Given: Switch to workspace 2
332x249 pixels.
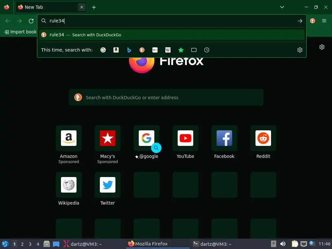Looking at the screenshot, I should (22, 244).
